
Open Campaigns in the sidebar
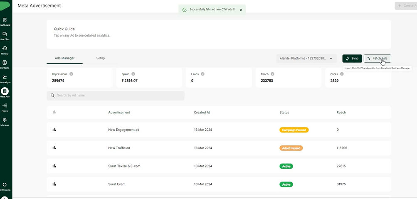pyautogui.click(x=5, y=77)
